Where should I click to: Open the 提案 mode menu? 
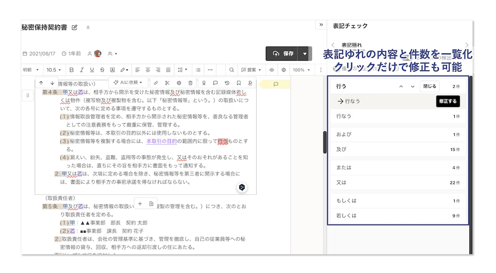coord(251,70)
